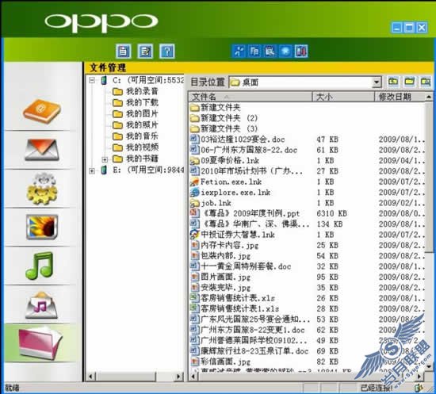Click the first blue toolbar icon with arrows
The width and height of the screenshot is (436, 394).
point(239,52)
